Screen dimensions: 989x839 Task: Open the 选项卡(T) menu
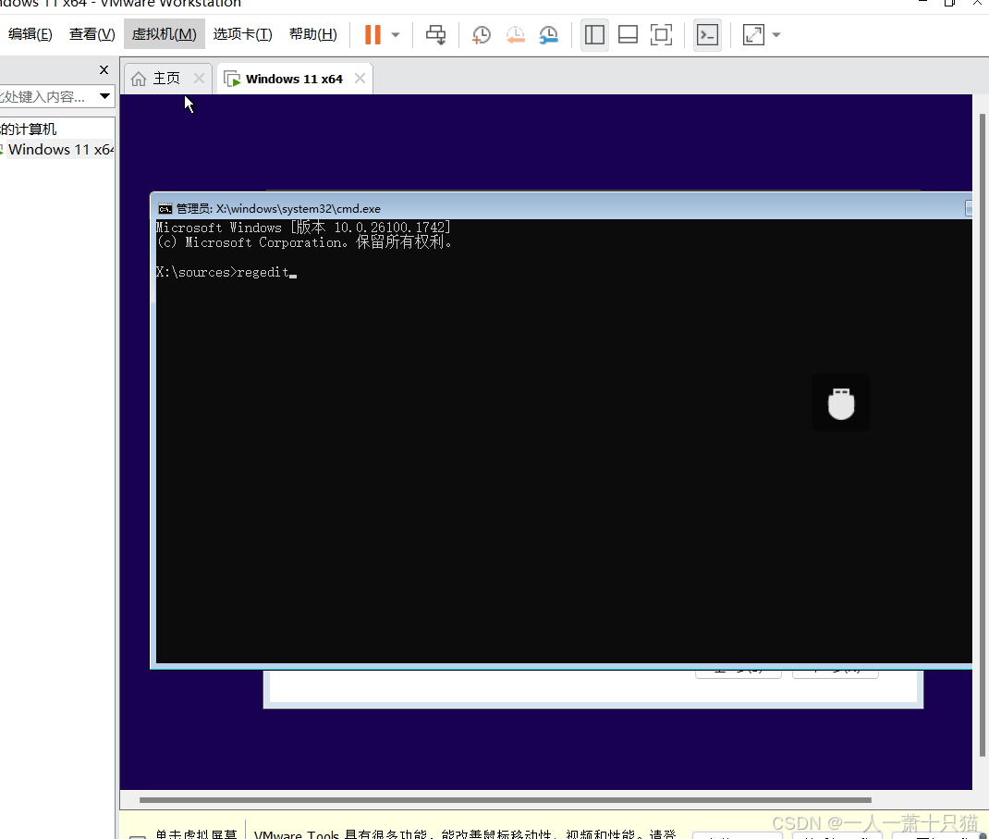(243, 34)
